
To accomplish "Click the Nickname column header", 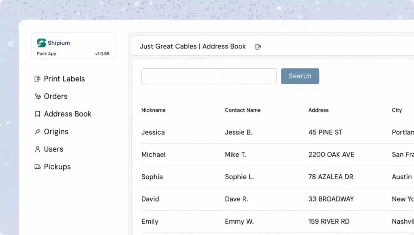I will pyautogui.click(x=154, y=110).
